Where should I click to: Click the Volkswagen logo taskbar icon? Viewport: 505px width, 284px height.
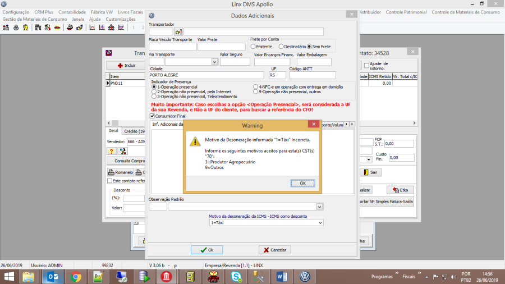305,277
